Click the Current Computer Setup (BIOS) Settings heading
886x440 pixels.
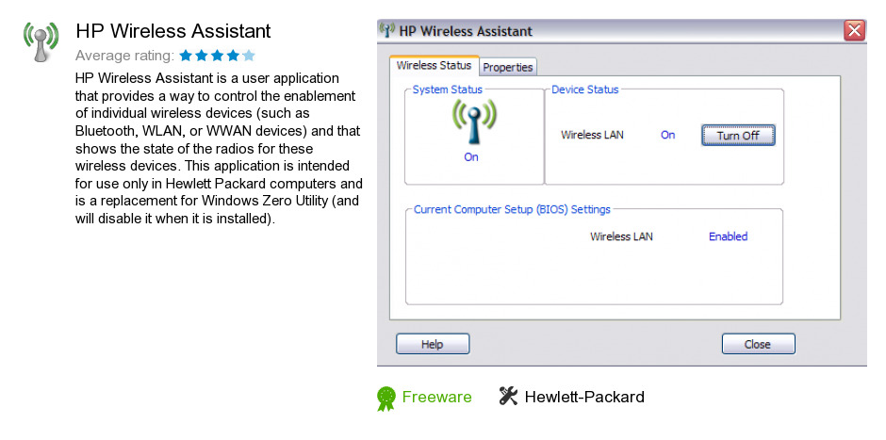click(x=513, y=209)
